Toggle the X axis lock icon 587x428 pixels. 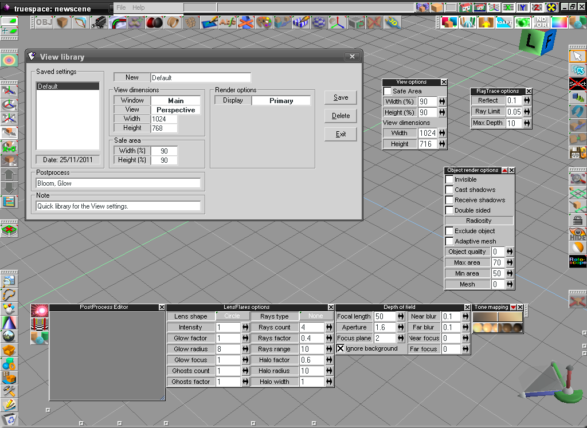click(508, 7)
